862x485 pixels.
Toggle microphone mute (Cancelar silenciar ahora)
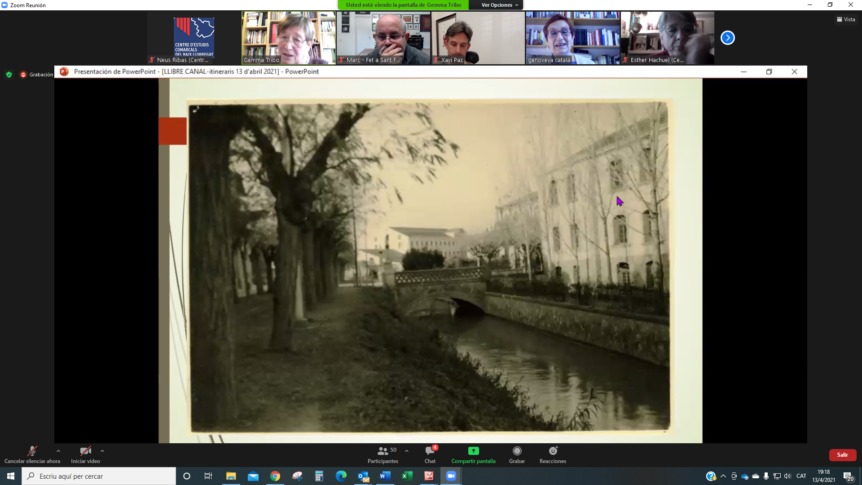[x=32, y=451]
